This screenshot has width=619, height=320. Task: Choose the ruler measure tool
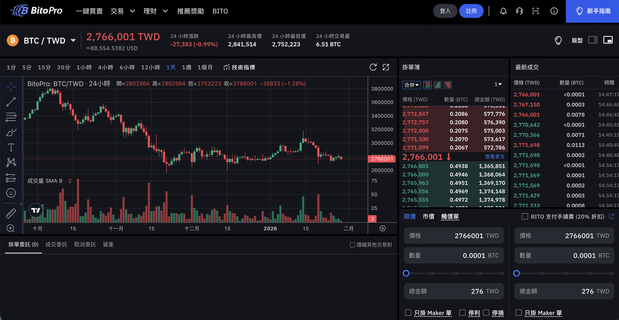click(11, 213)
